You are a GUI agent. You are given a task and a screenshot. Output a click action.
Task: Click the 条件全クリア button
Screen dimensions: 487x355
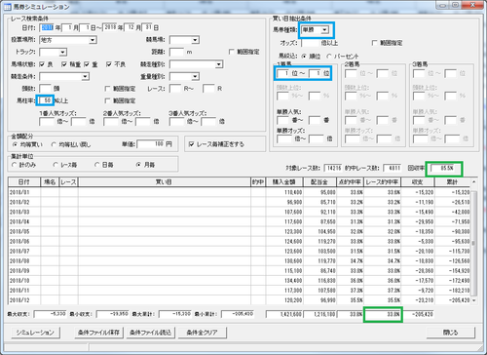[202, 333]
